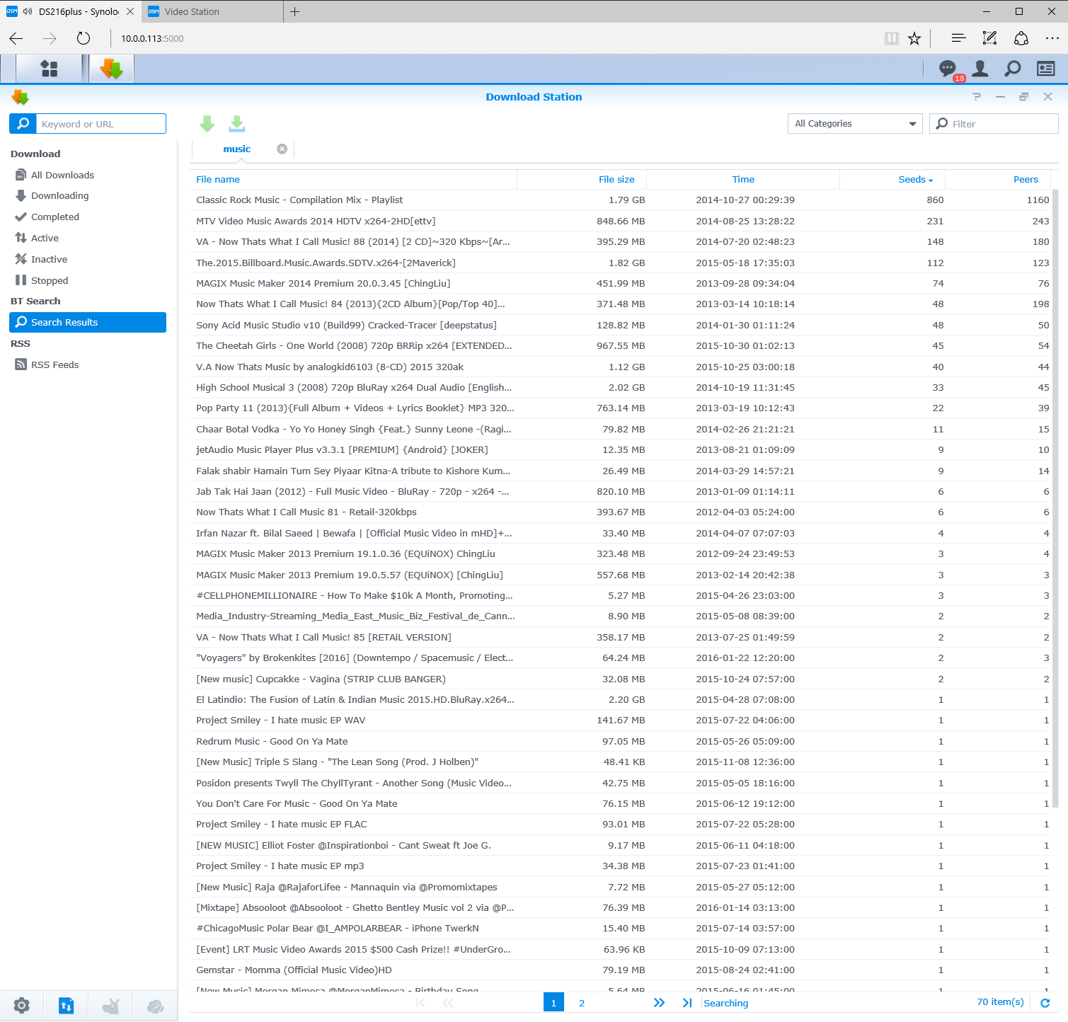1068x1022 pixels.
Task: Click the grey turtle icon at the bottom
Action: 111,1005
